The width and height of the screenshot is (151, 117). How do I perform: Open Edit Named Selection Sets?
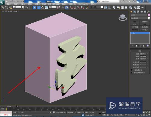[87, 8]
